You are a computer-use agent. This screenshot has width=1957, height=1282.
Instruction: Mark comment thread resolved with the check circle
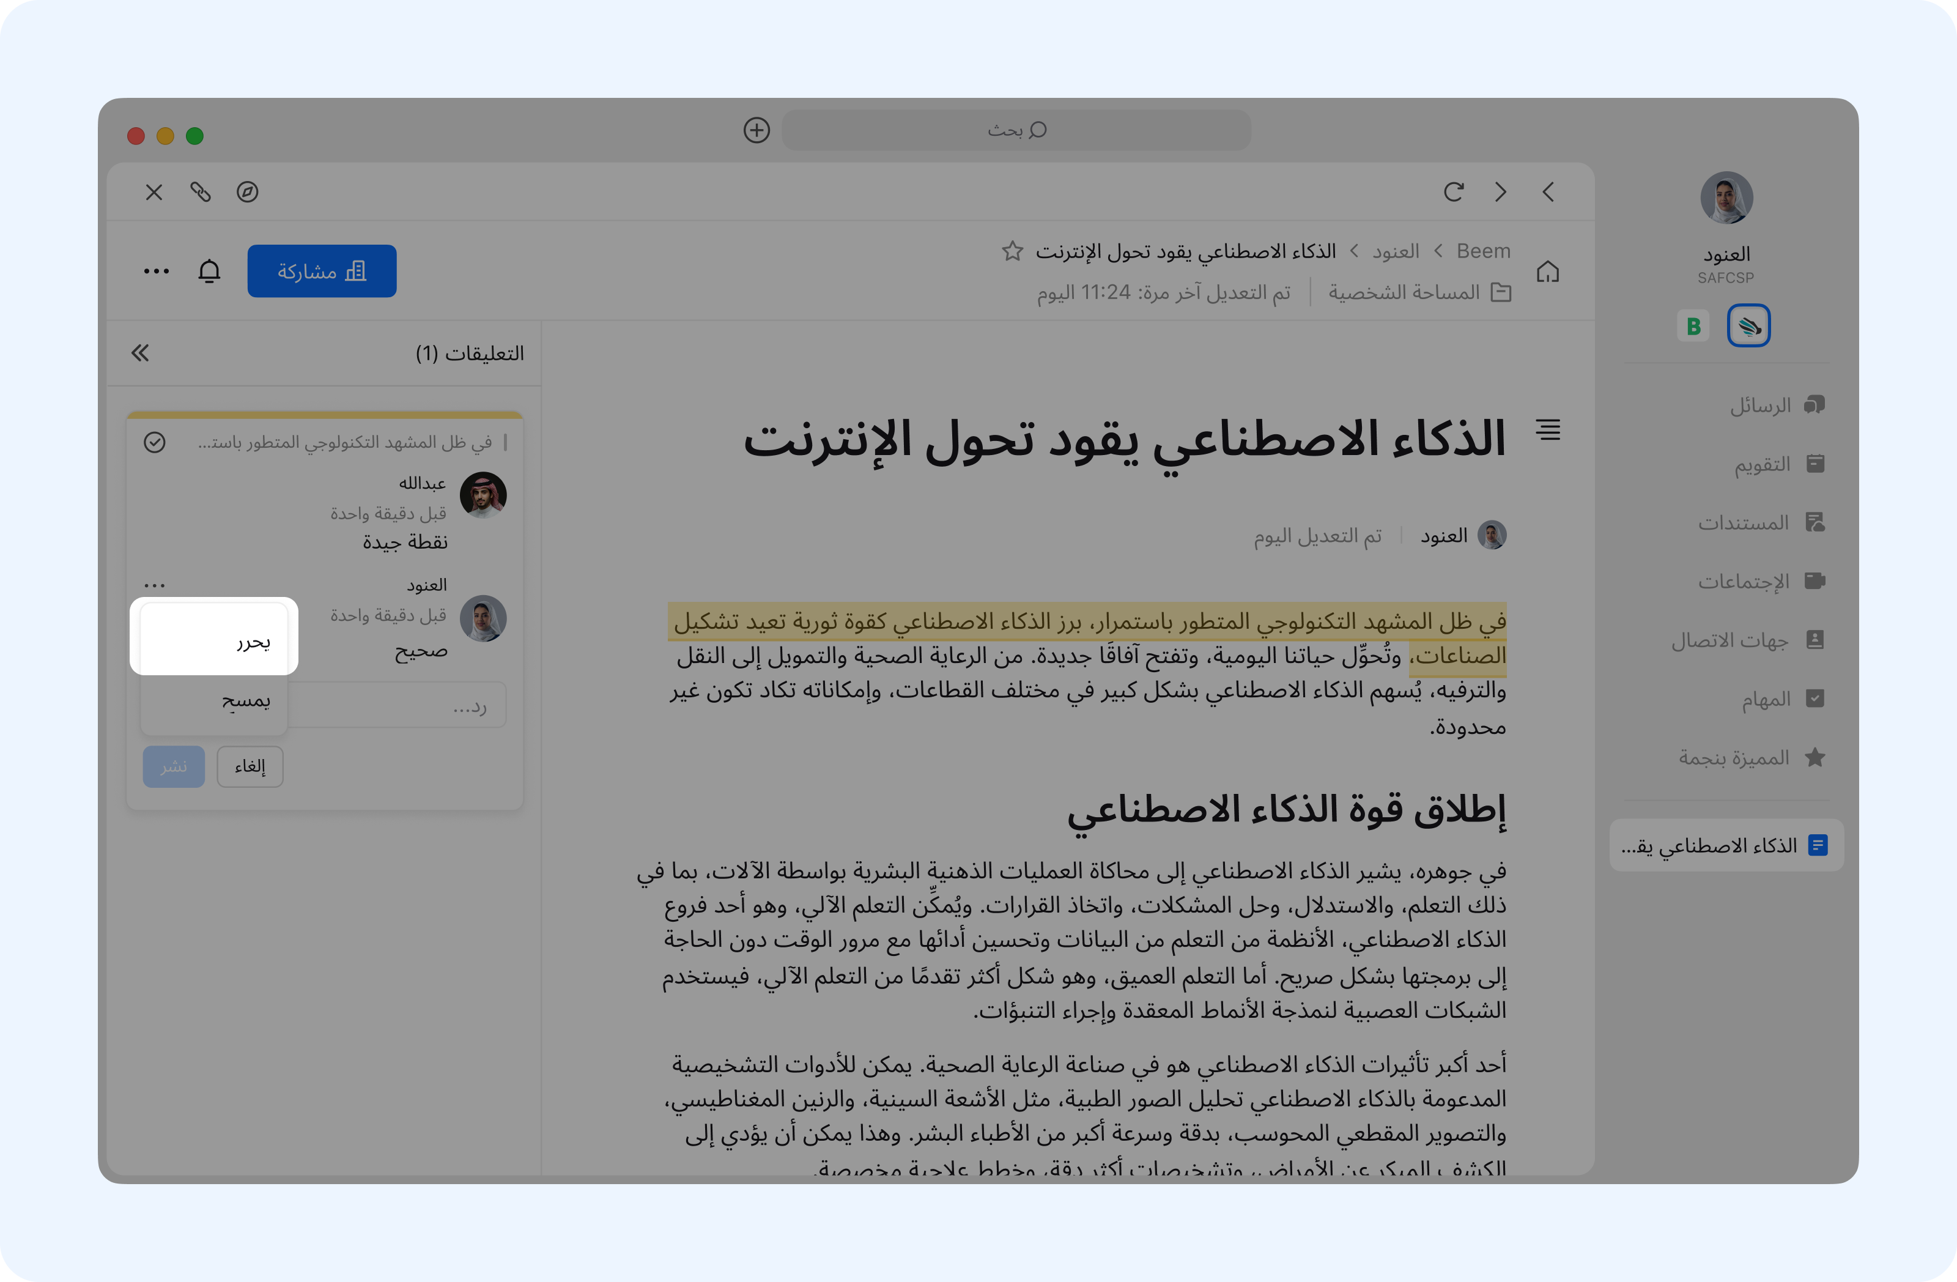pos(155,442)
